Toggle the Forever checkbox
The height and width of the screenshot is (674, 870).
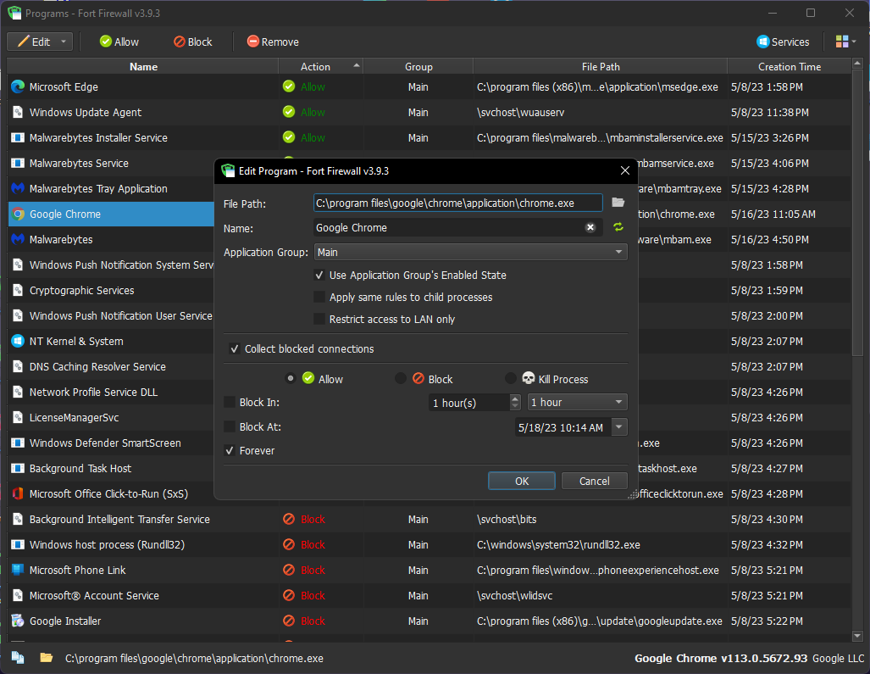click(x=230, y=450)
